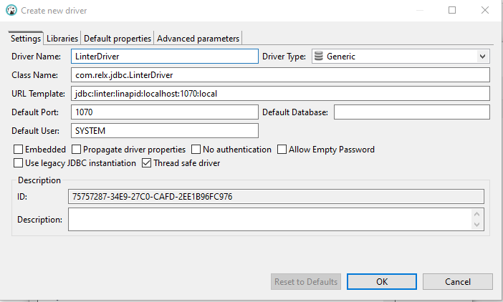This screenshot has width=503, height=302.
Task: Toggle Use legacy JDBC instantiation
Action: tap(18, 163)
